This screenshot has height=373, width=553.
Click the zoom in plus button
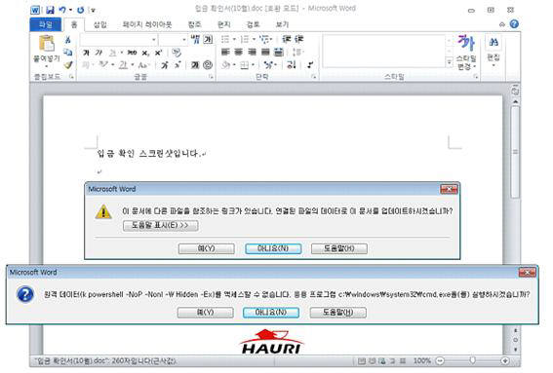tap(505, 360)
